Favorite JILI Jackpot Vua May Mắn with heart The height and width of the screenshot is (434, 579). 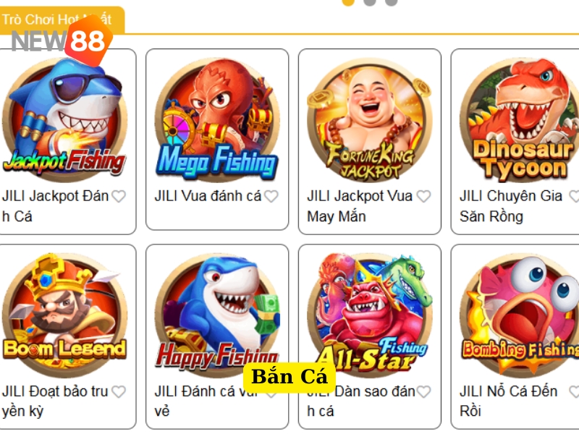click(x=423, y=196)
